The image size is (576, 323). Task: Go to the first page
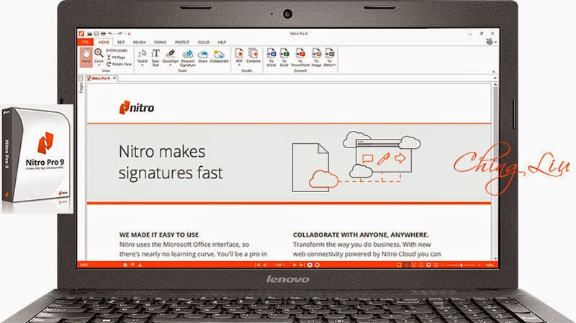tap(258, 265)
